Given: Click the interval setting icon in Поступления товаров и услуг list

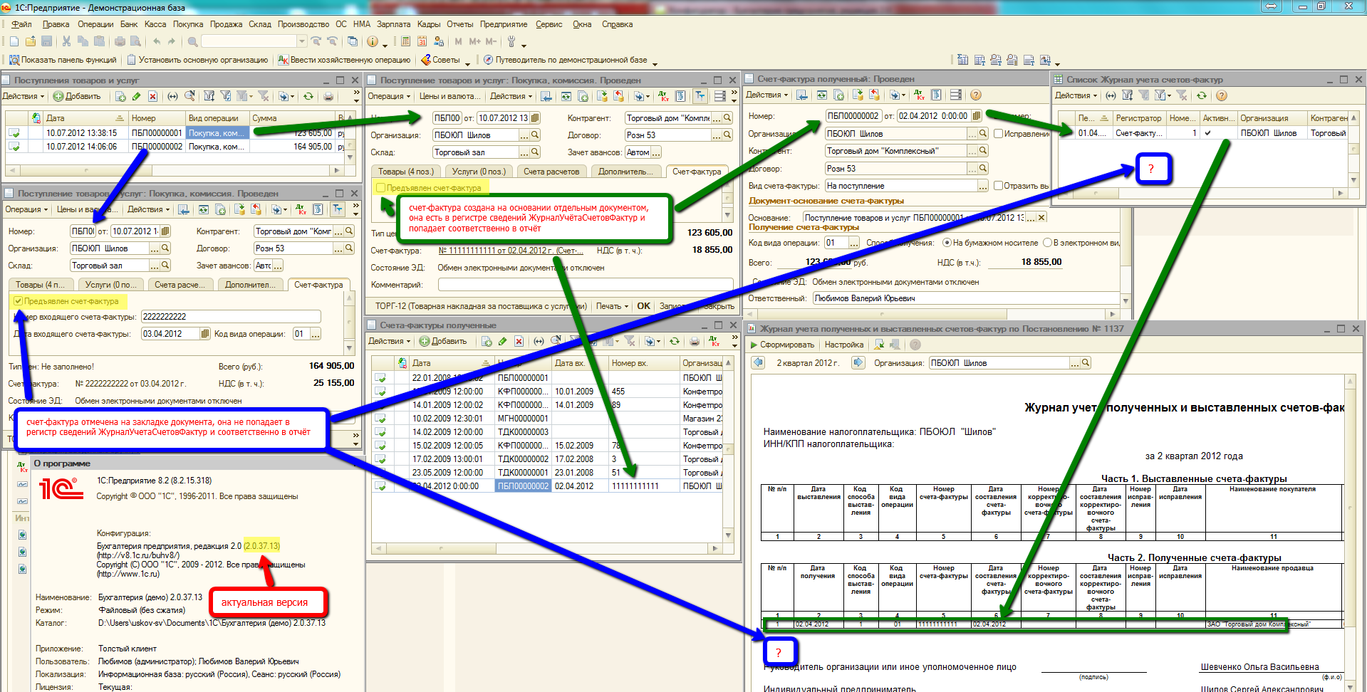Looking at the screenshot, I should [x=173, y=96].
